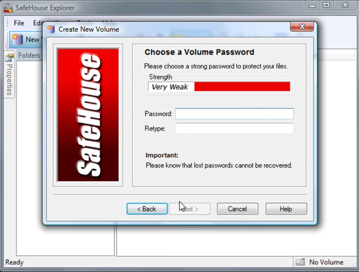Click the Very Weak strength label
The image size is (359, 272).
(170, 87)
